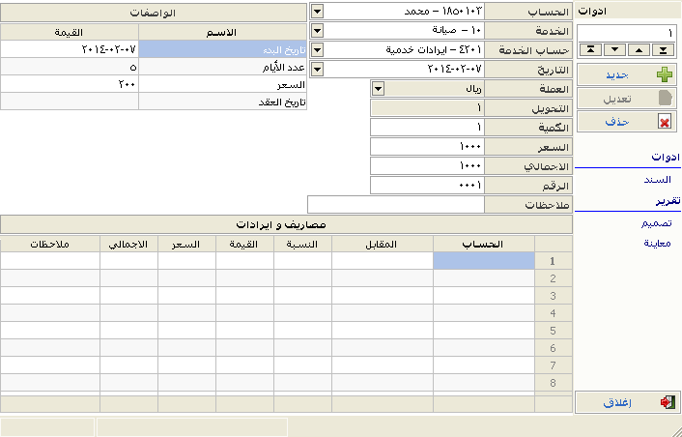Click the red X Delete (حذف) icon
This screenshot has height=437, width=682.
click(x=664, y=123)
